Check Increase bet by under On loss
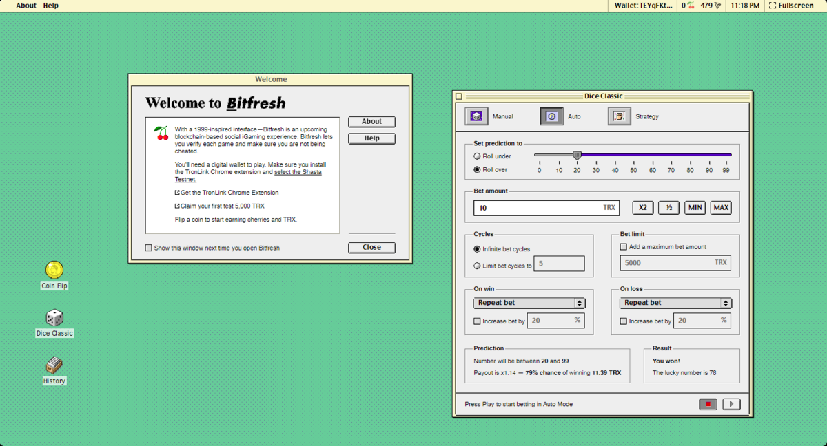This screenshot has width=827, height=446. (624, 321)
